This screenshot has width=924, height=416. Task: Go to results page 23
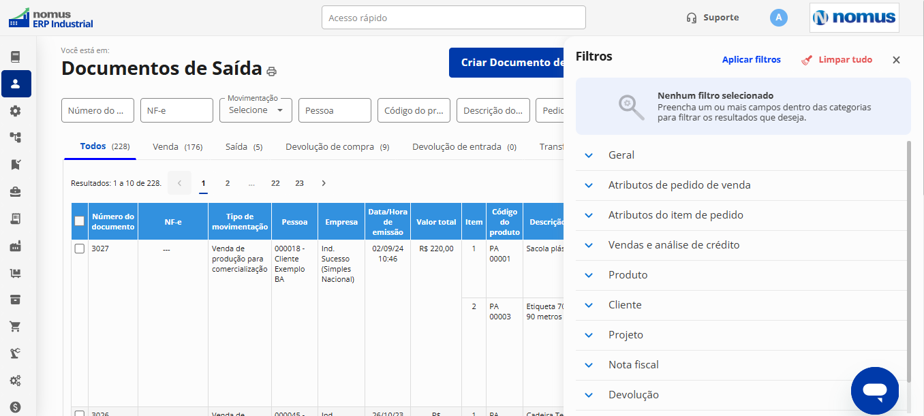299,183
